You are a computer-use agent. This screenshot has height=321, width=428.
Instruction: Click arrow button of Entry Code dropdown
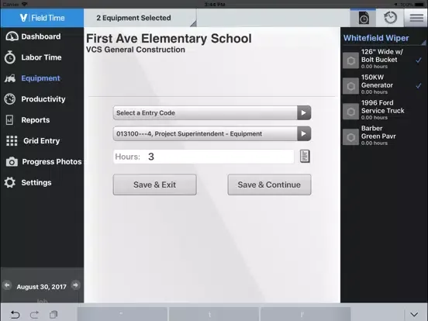tap(304, 112)
